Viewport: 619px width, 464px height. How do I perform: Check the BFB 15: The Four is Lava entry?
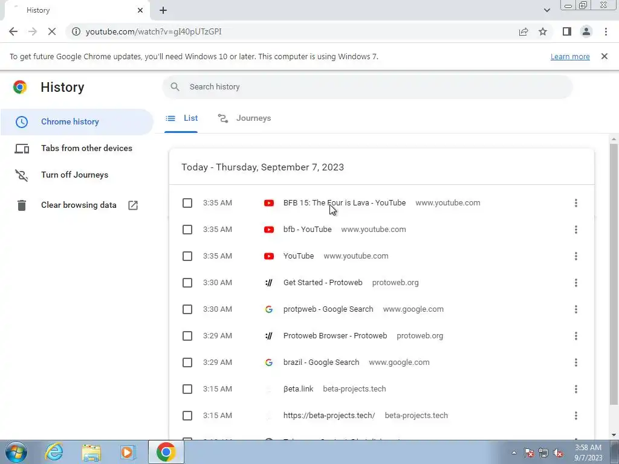point(187,203)
